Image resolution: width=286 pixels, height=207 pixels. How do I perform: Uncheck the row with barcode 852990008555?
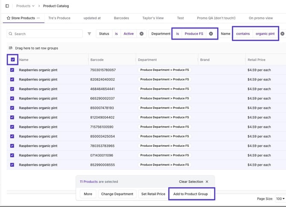(12, 165)
